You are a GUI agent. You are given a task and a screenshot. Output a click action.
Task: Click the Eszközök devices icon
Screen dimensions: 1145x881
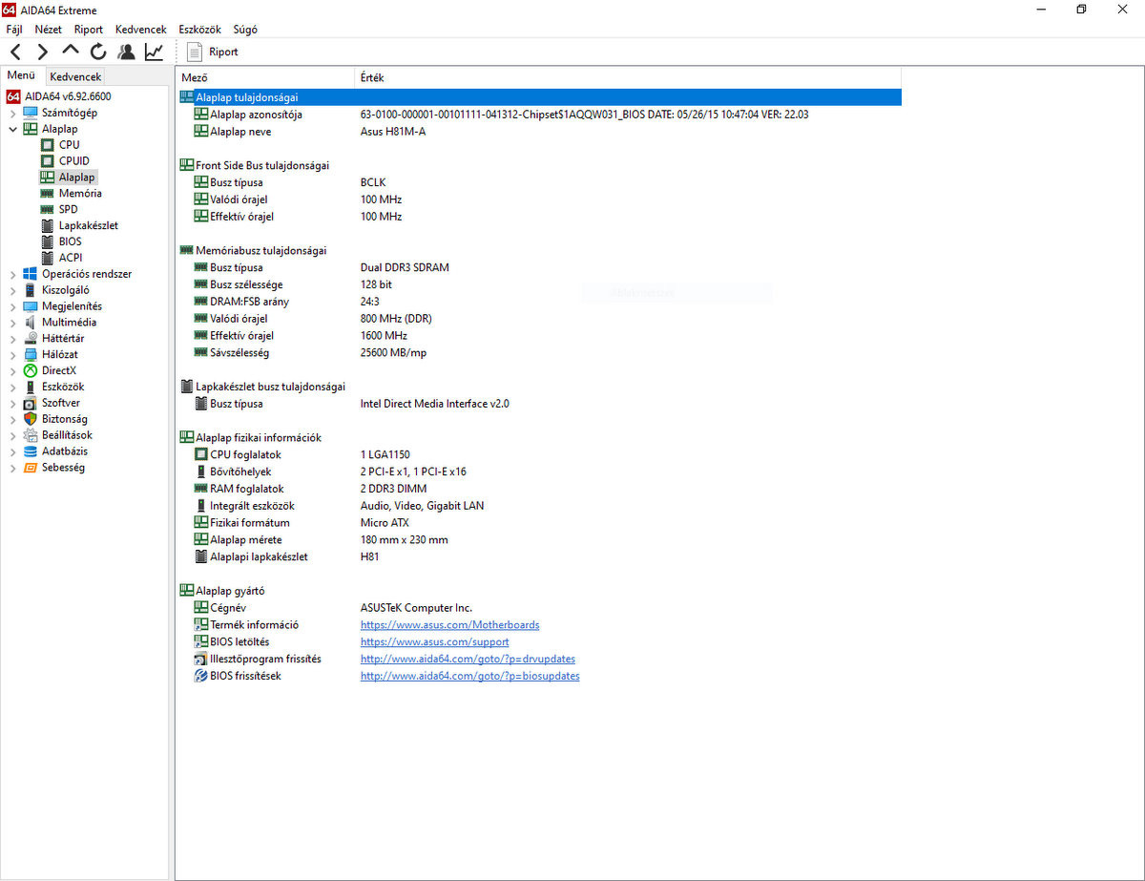31,387
